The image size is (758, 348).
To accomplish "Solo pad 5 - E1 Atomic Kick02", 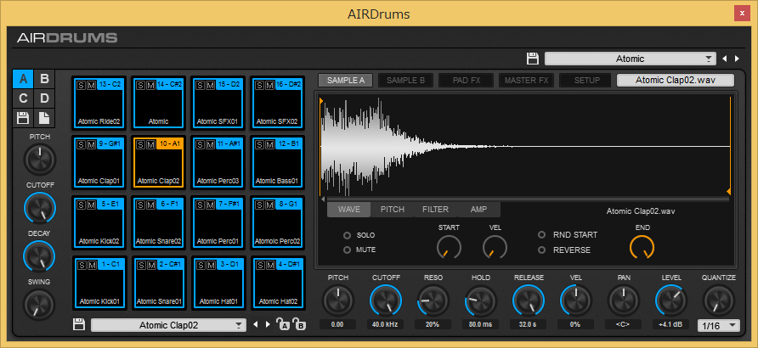I will [82, 205].
